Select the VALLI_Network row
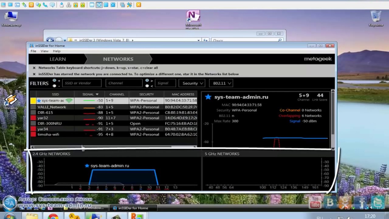Image resolution: width=389 pixels, height=219 pixels. [114, 107]
